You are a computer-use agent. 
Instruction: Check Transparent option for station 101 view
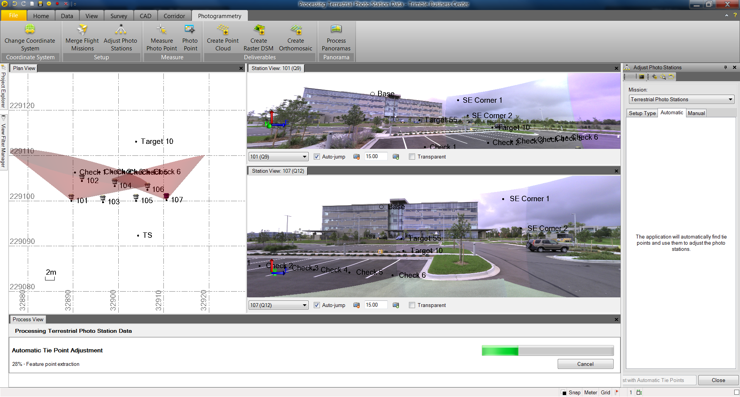(x=412, y=157)
